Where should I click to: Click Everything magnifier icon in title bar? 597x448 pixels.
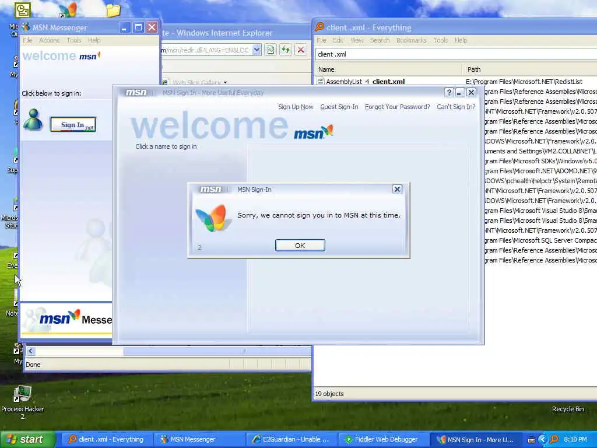click(x=319, y=27)
